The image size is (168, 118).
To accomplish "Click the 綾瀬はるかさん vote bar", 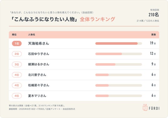I will (x=118, y=64).
